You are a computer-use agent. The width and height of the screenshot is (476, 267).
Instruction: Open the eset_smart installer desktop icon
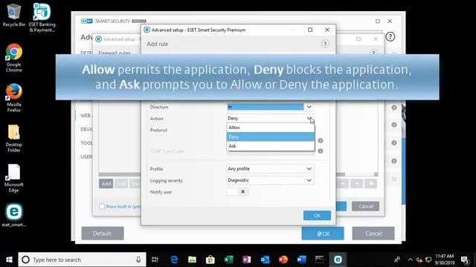point(13,214)
